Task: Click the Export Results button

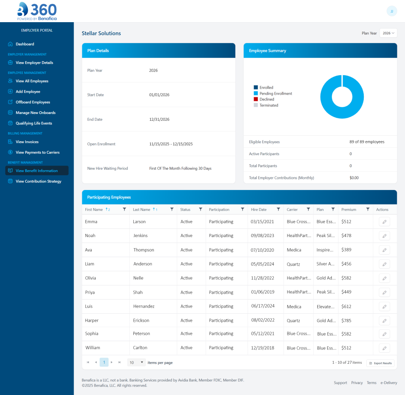Action: 380,363
